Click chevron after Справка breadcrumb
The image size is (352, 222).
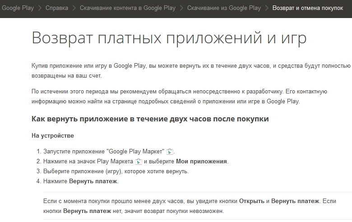pyautogui.click(x=74, y=8)
